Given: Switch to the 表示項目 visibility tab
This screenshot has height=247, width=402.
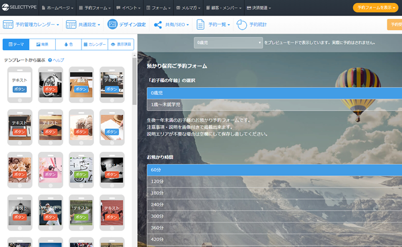Looking at the screenshot, I should [121, 45].
